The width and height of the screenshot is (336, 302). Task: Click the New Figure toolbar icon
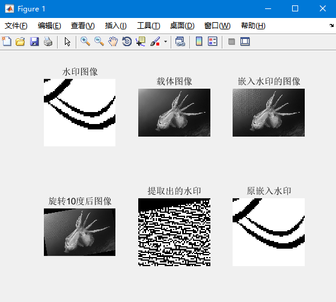pyautogui.click(x=7, y=41)
